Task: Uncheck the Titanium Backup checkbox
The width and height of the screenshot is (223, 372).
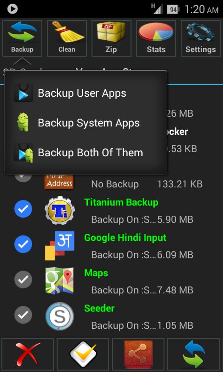Action: point(23,209)
